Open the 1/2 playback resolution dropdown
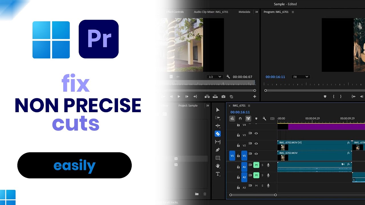Viewport: 365px width, 205px height. pyautogui.click(x=215, y=77)
